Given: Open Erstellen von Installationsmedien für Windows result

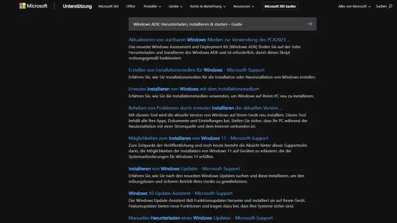Looking at the screenshot, I should [196, 70].
